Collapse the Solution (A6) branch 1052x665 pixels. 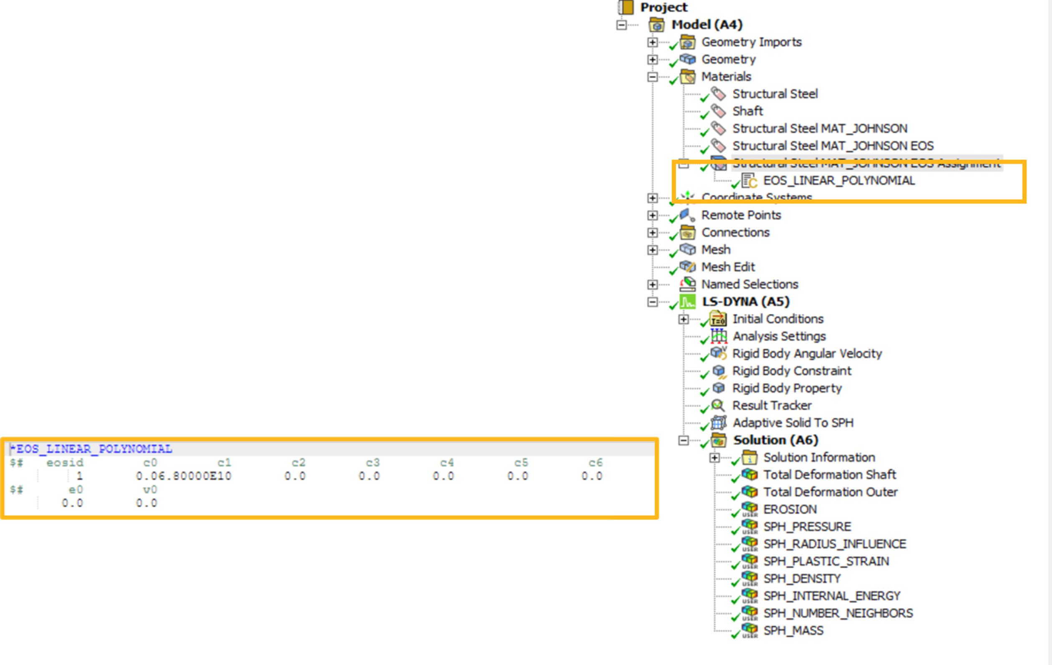[683, 441]
